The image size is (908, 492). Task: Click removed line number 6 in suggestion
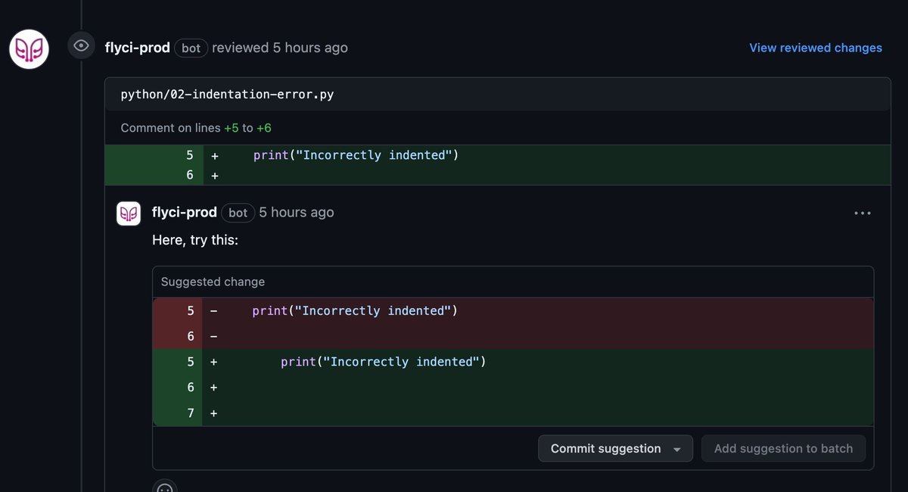pos(191,336)
